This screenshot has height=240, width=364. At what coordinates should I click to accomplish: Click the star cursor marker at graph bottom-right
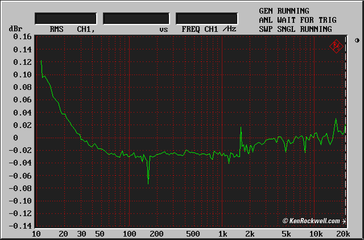coord(344,222)
